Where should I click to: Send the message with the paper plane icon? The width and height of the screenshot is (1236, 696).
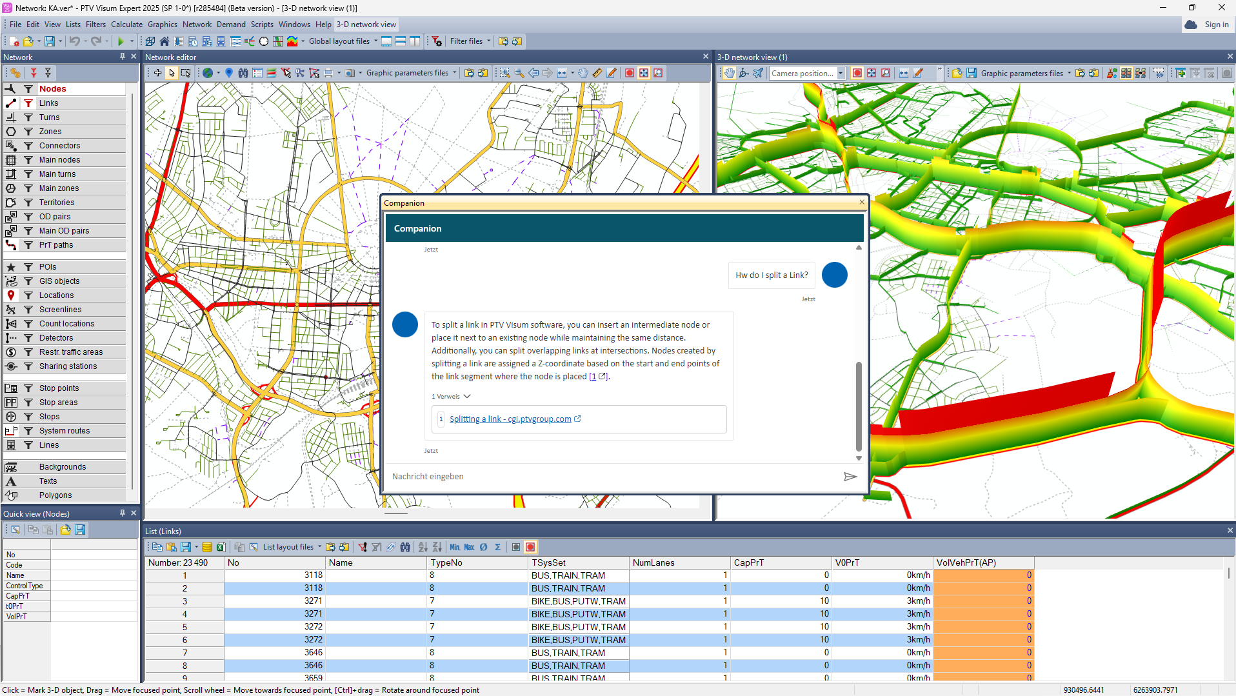(850, 477)
